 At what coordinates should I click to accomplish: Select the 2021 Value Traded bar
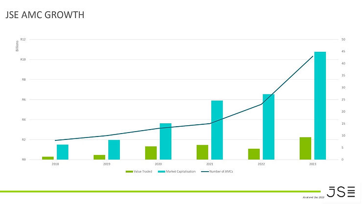coord(203,152)
